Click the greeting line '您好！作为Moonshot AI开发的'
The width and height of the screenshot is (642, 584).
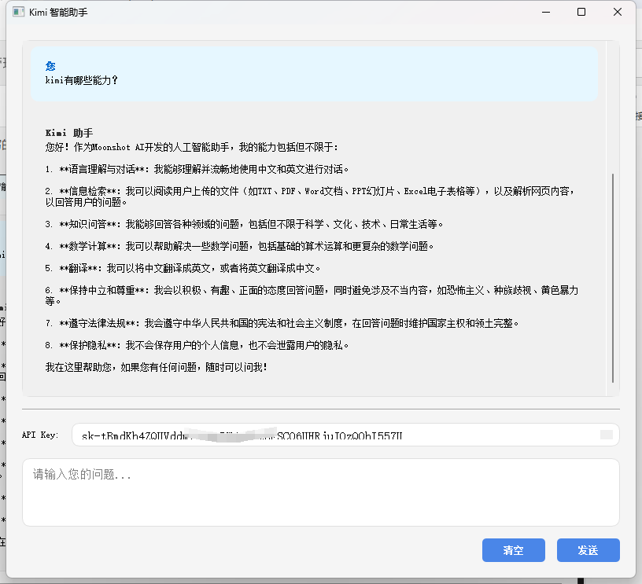(x=192, y=147)
